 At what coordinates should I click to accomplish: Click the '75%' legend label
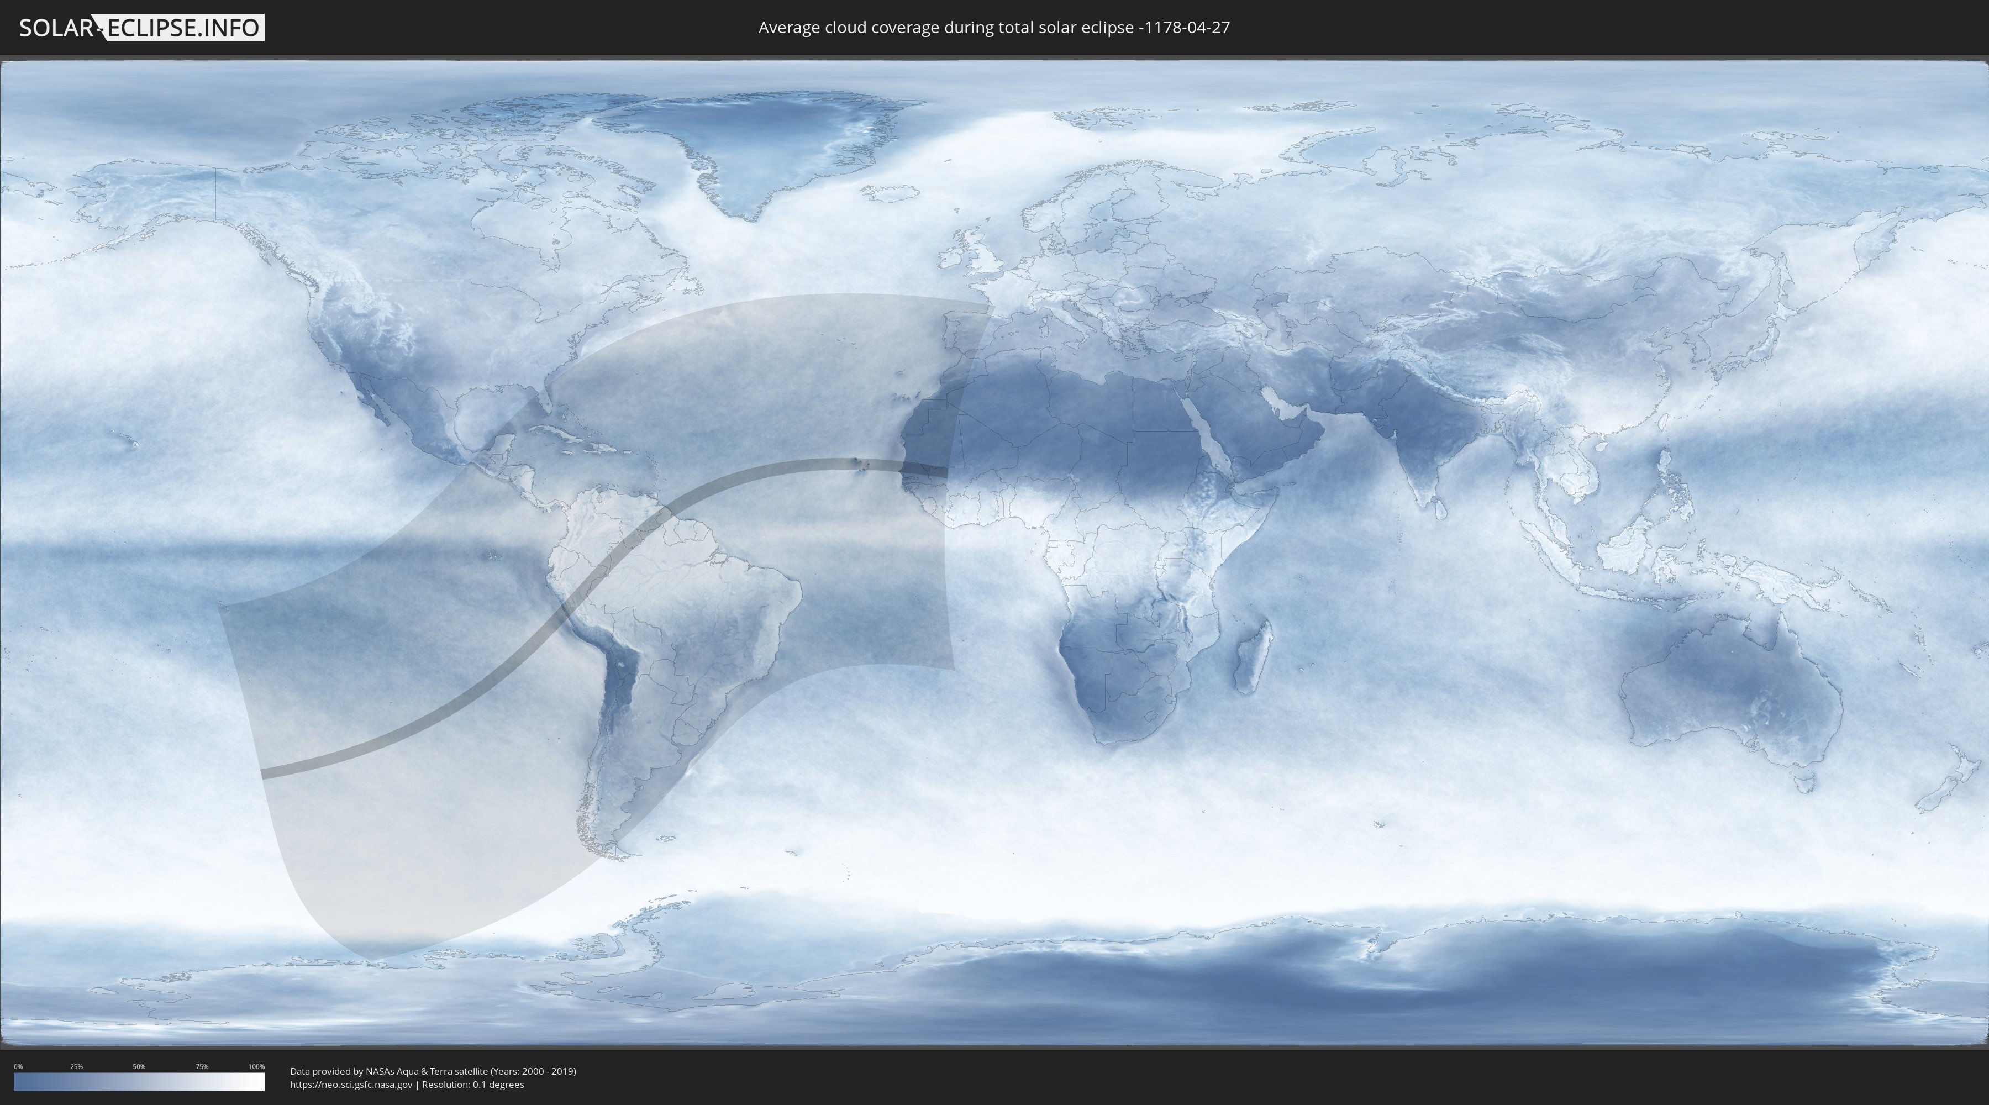(202, 1066)
